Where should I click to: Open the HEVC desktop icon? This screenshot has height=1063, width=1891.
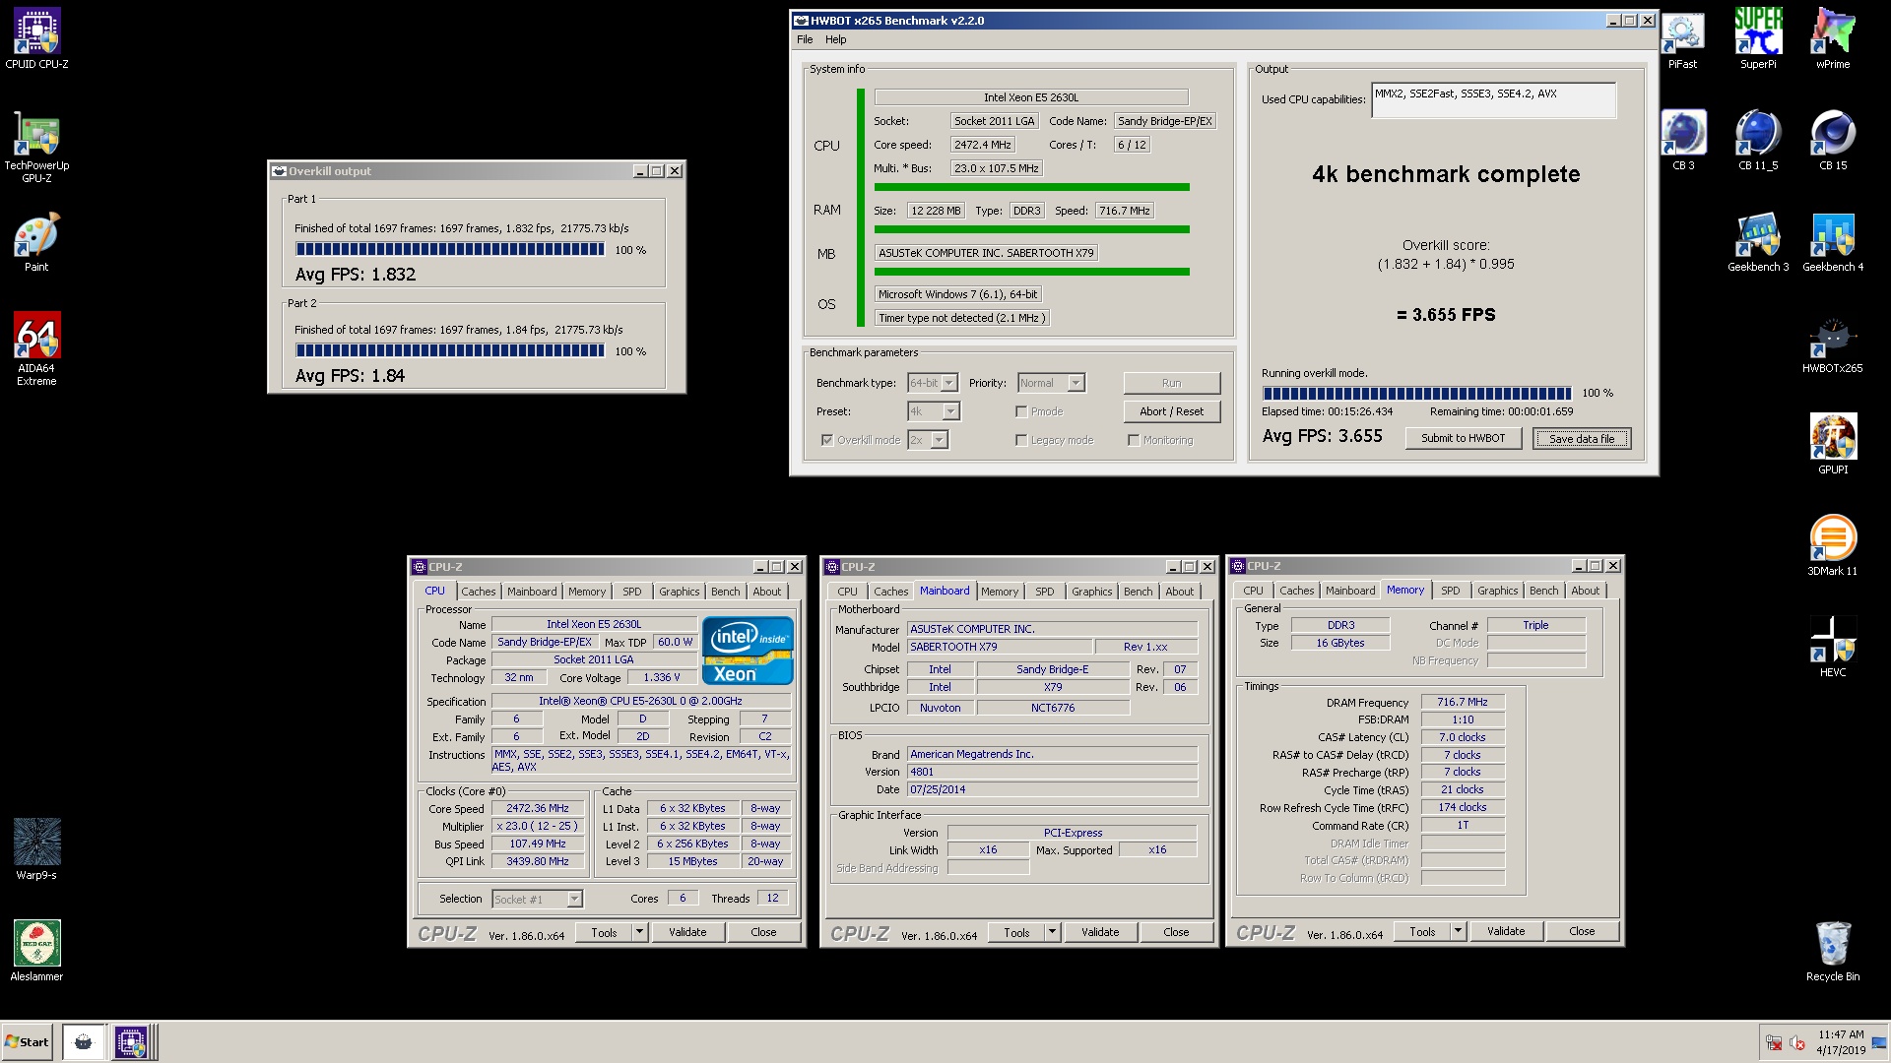[x=1833, y=648]
